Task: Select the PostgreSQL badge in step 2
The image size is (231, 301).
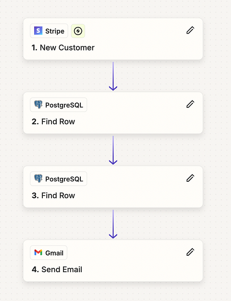Action: (x=59, y=105)
